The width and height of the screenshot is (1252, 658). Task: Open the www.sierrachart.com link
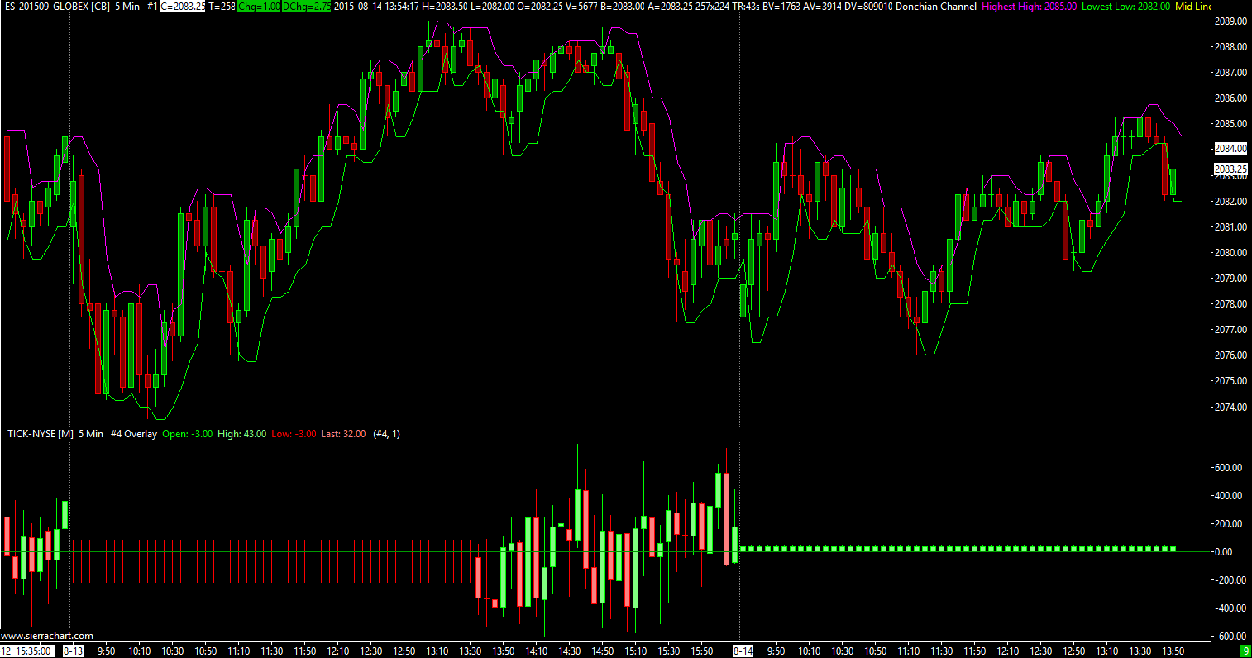48,636
